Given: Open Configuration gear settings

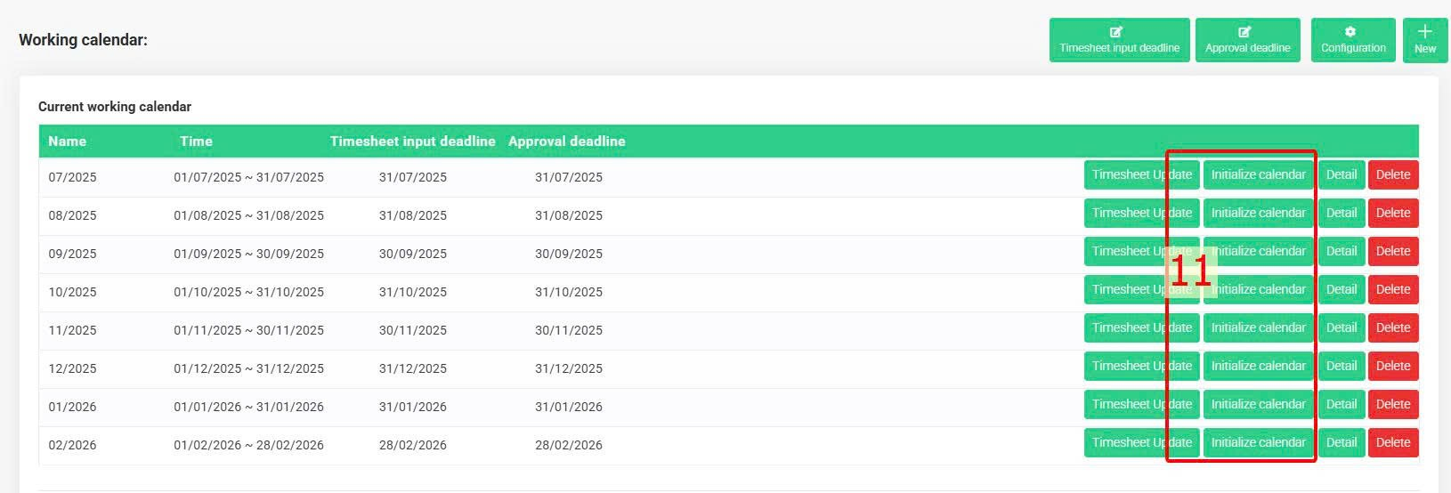Looking at the screenshot, I should [1353, 40].
